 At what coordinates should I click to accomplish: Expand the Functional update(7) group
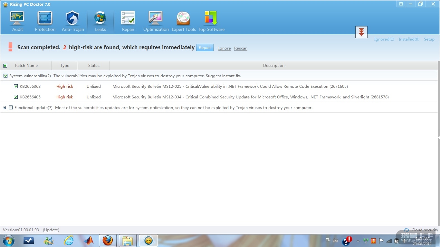click(x=5, y=108)
